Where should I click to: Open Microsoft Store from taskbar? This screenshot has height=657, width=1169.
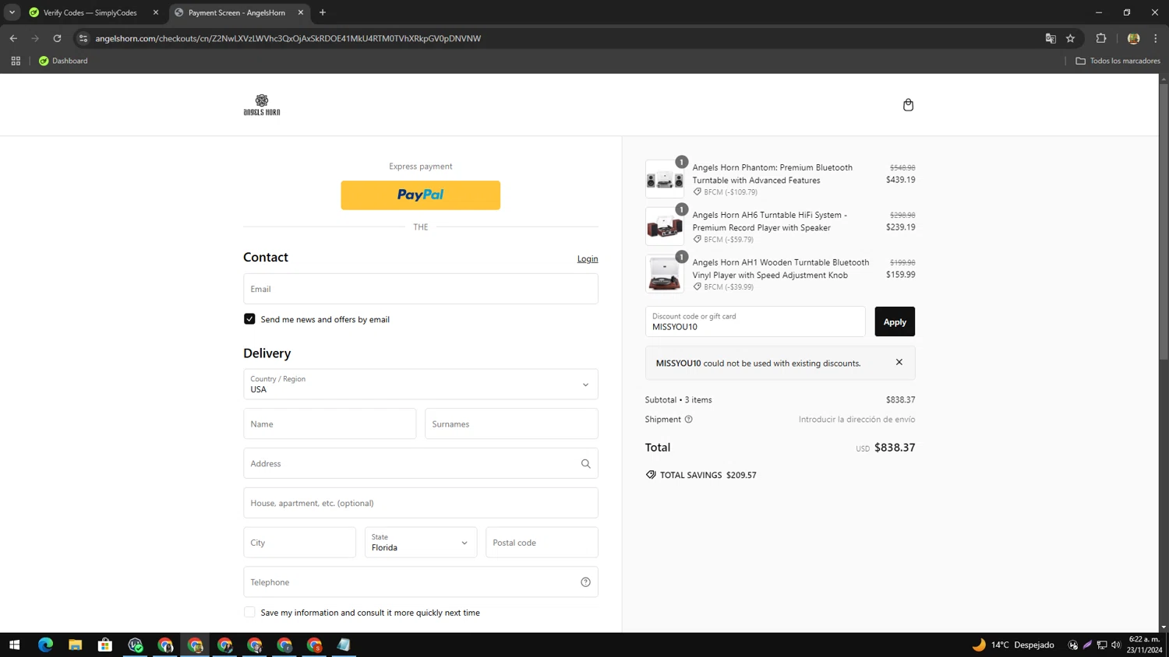105,645
